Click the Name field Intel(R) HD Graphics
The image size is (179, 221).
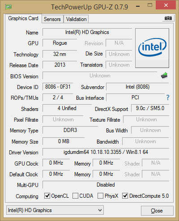pyautogui.click(x=87, y=32)
